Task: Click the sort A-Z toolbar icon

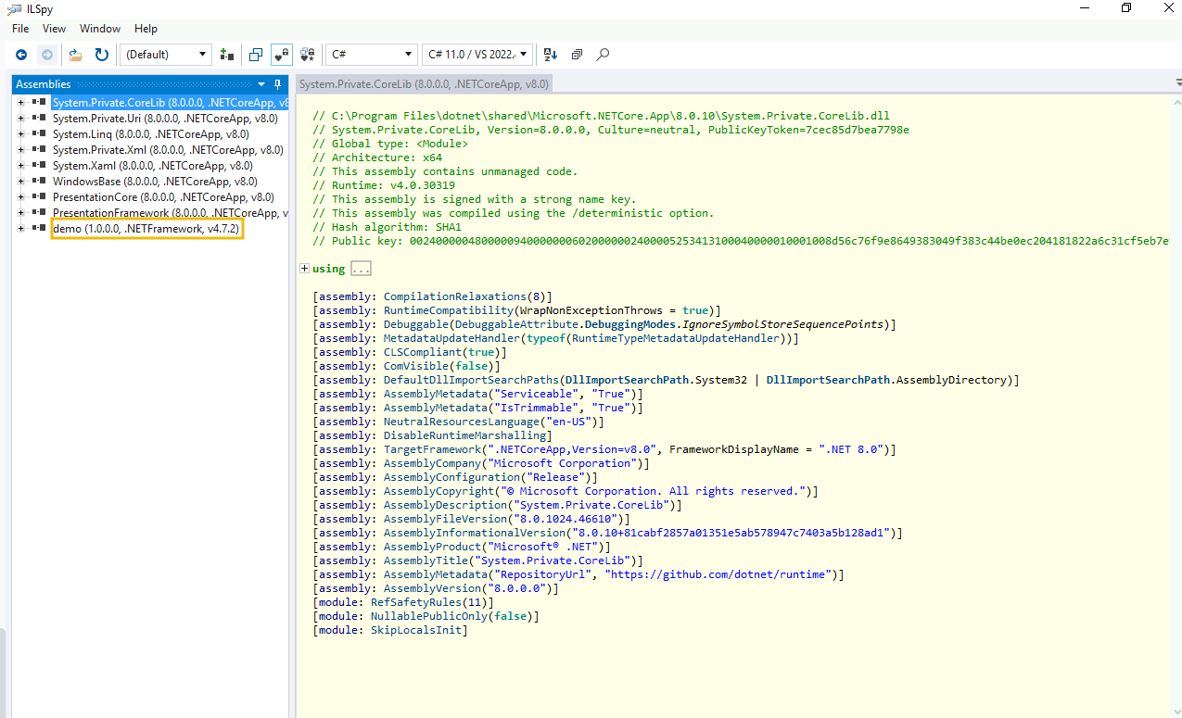Action: point(551,55)
